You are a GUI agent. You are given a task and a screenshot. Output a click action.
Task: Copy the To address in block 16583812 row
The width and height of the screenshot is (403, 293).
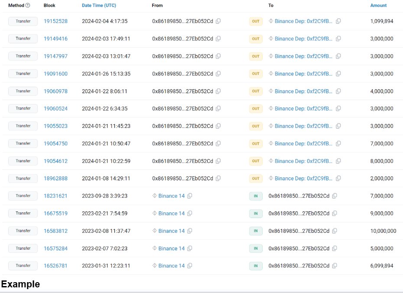[335, 231]
